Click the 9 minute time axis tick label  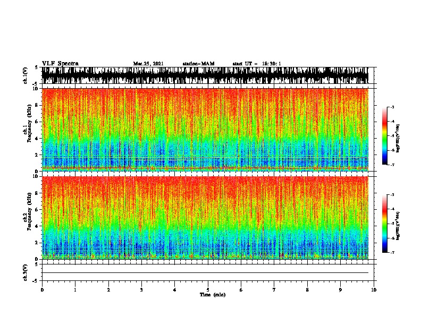click(x=340, y=290)
